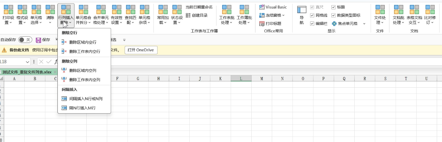Select column F header

[x=117, y=79]
